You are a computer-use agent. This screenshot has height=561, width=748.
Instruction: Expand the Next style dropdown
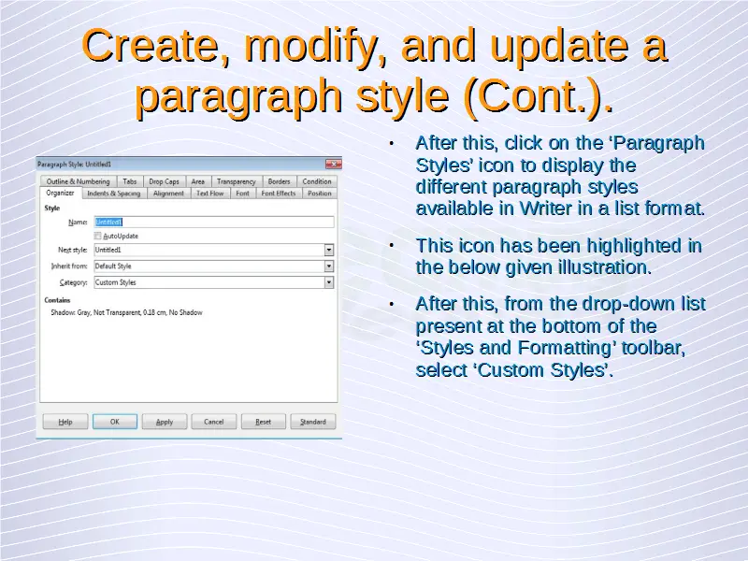[x=329, y=251]
